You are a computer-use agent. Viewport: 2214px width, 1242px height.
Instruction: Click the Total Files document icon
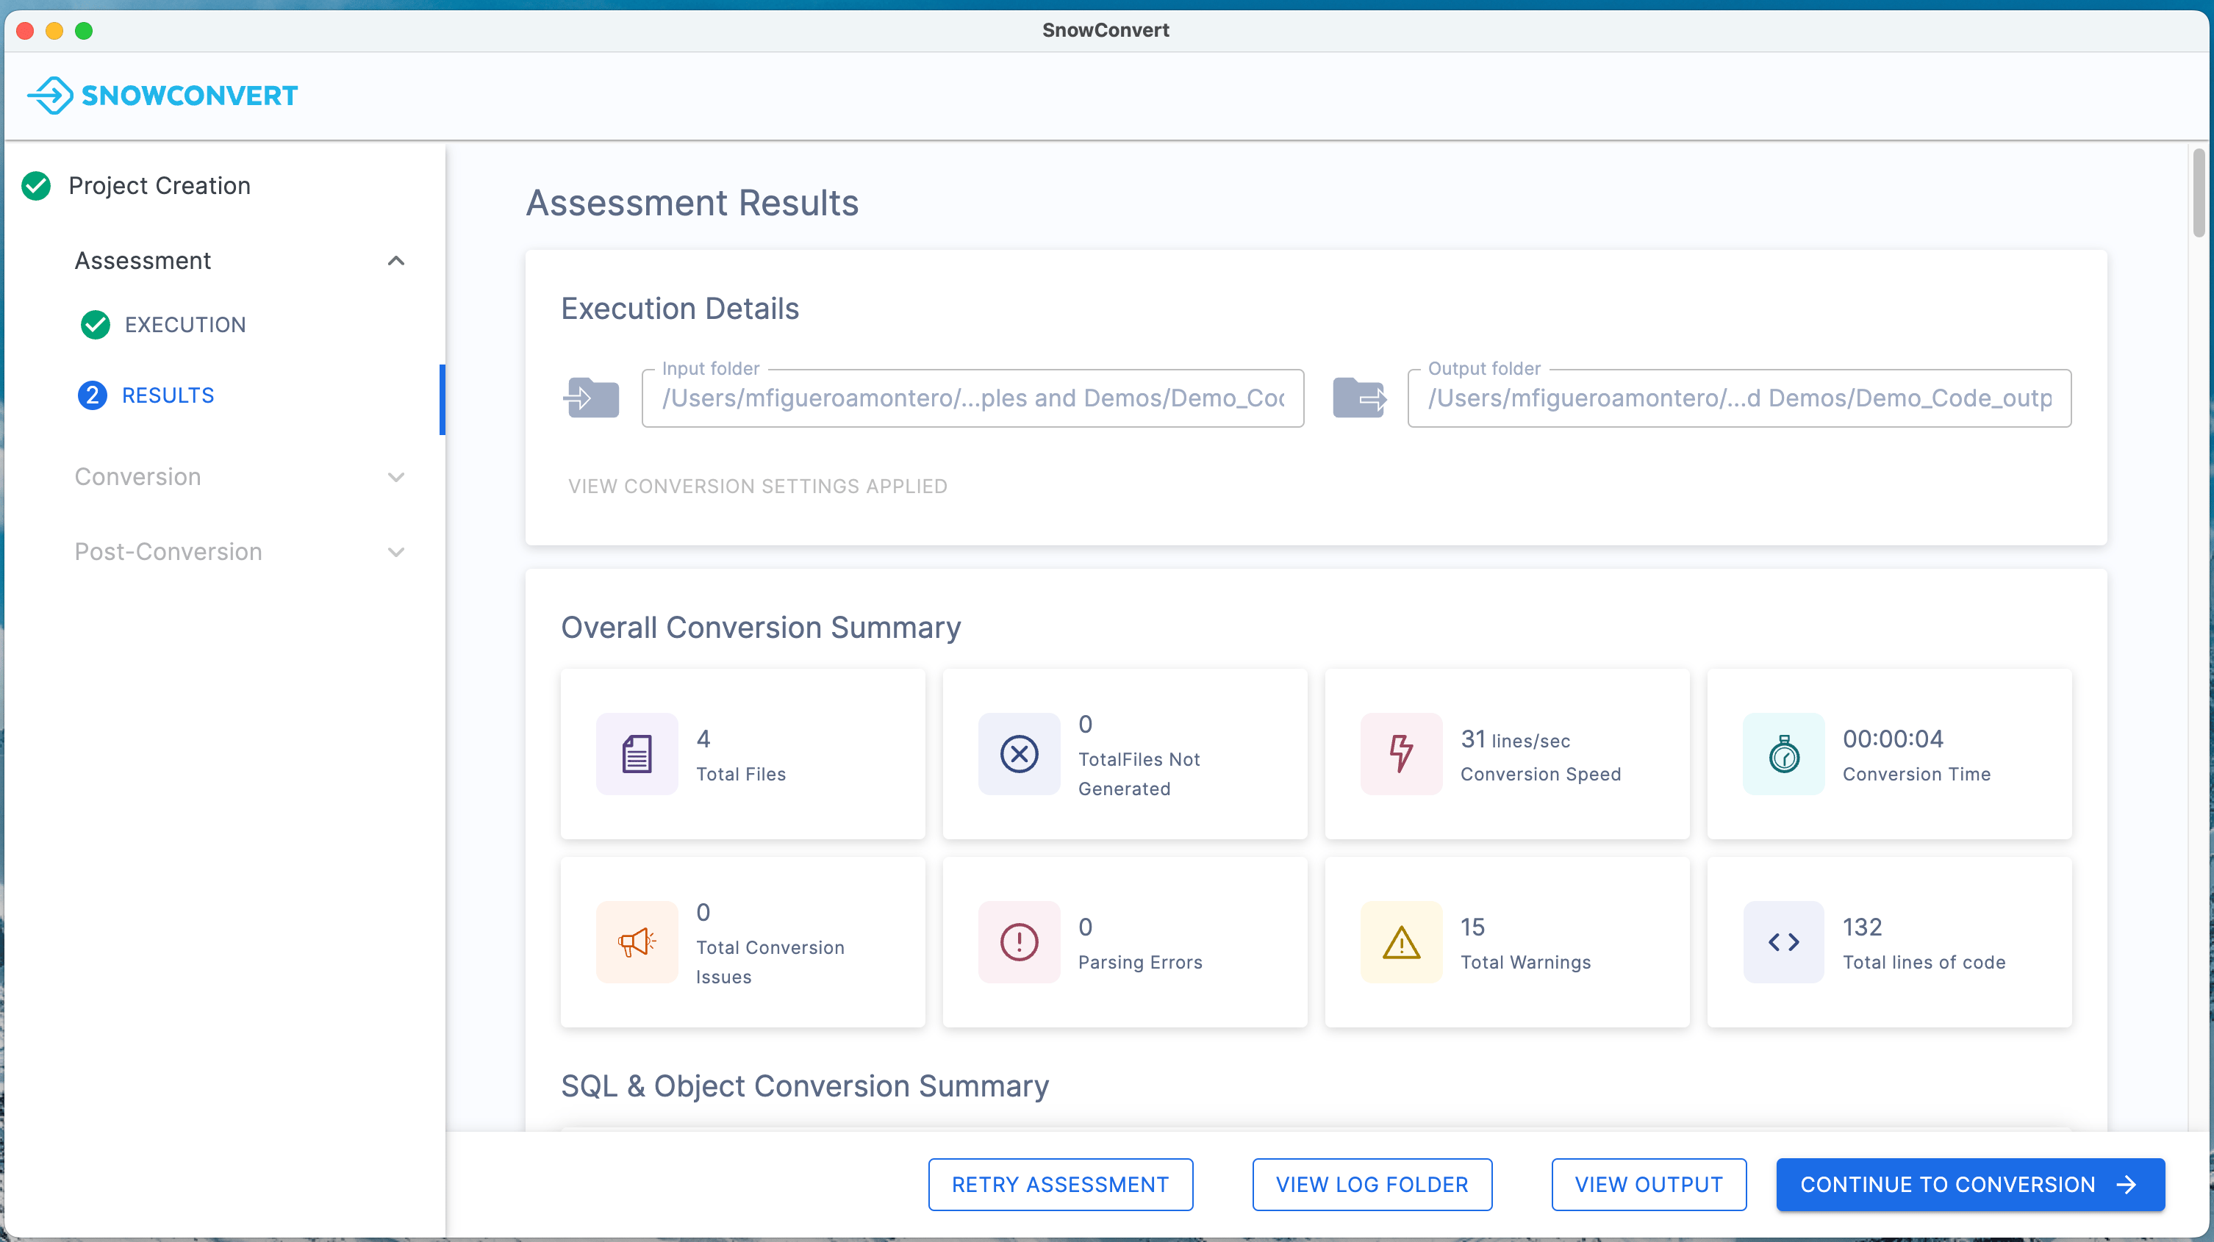[x=636, y=754]
